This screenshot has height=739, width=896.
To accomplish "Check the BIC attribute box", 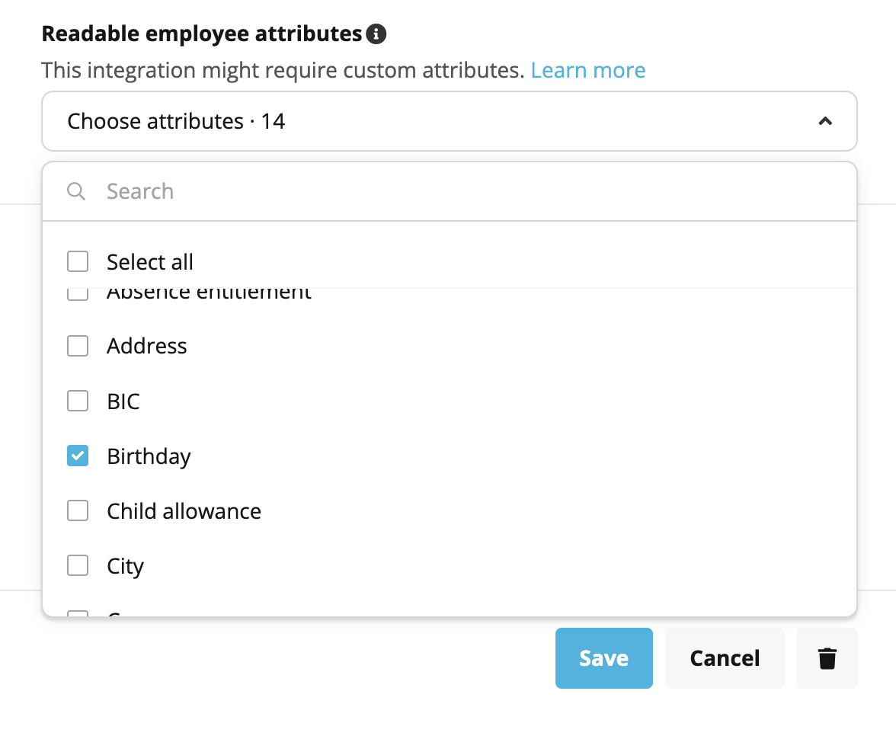I will [x=78, y=401].
